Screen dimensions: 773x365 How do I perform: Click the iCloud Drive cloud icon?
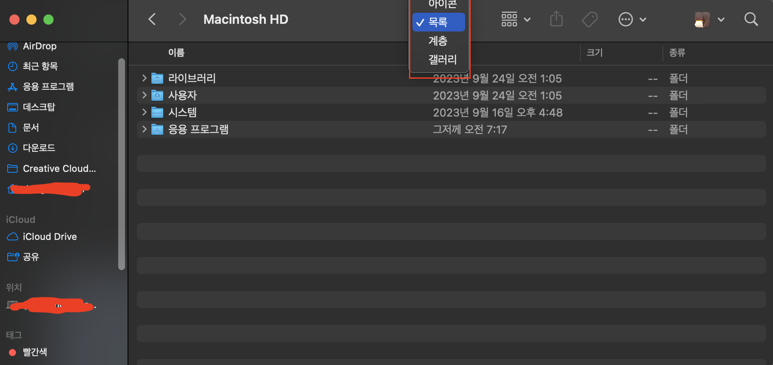pos(13,237)
